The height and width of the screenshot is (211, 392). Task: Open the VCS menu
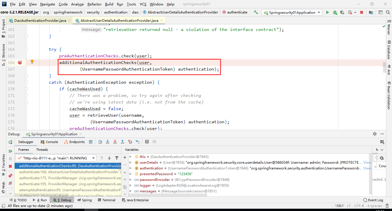(143, 4)
